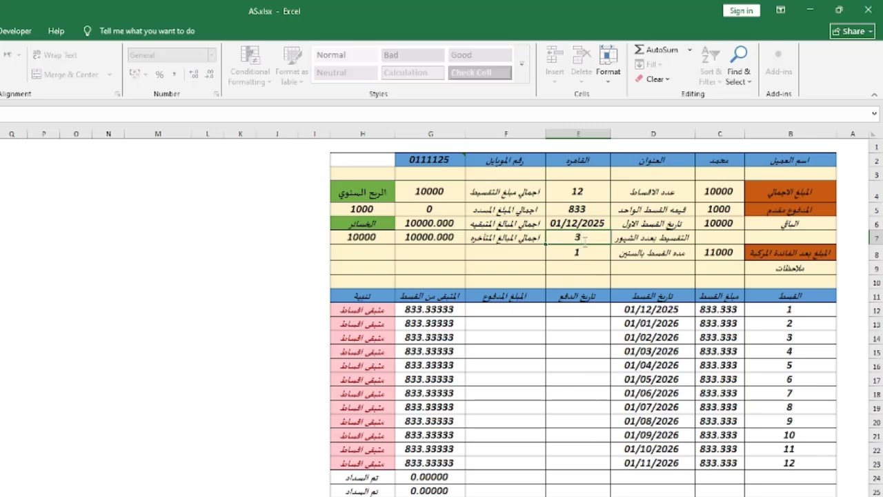
Task: Apply the Bad cell style
Action: (x=412, y=55)
